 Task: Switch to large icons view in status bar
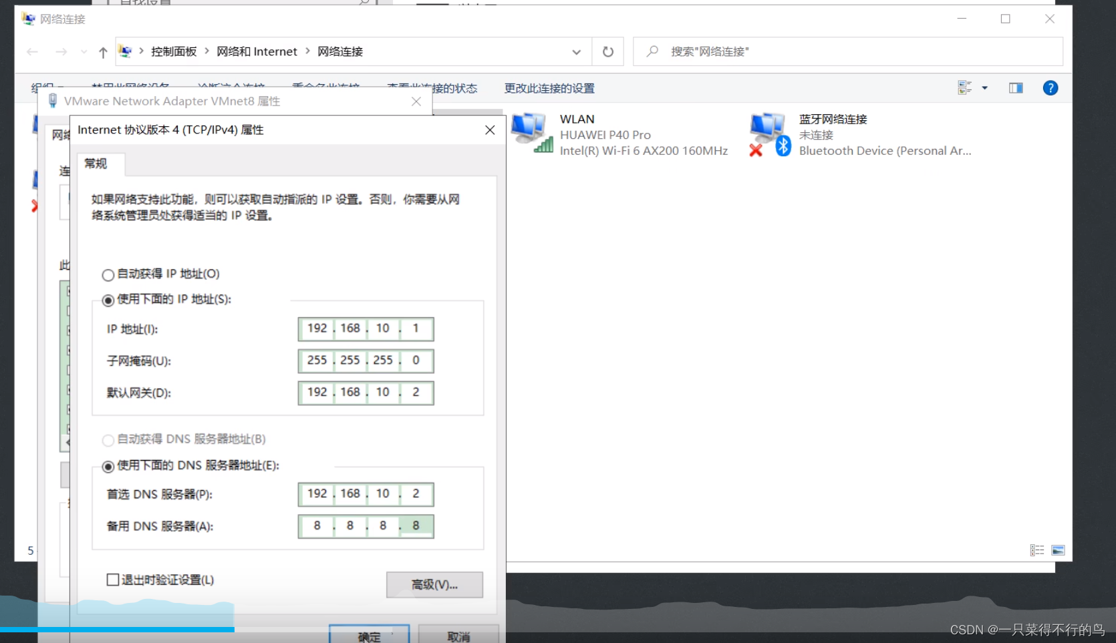[1058, 550]
